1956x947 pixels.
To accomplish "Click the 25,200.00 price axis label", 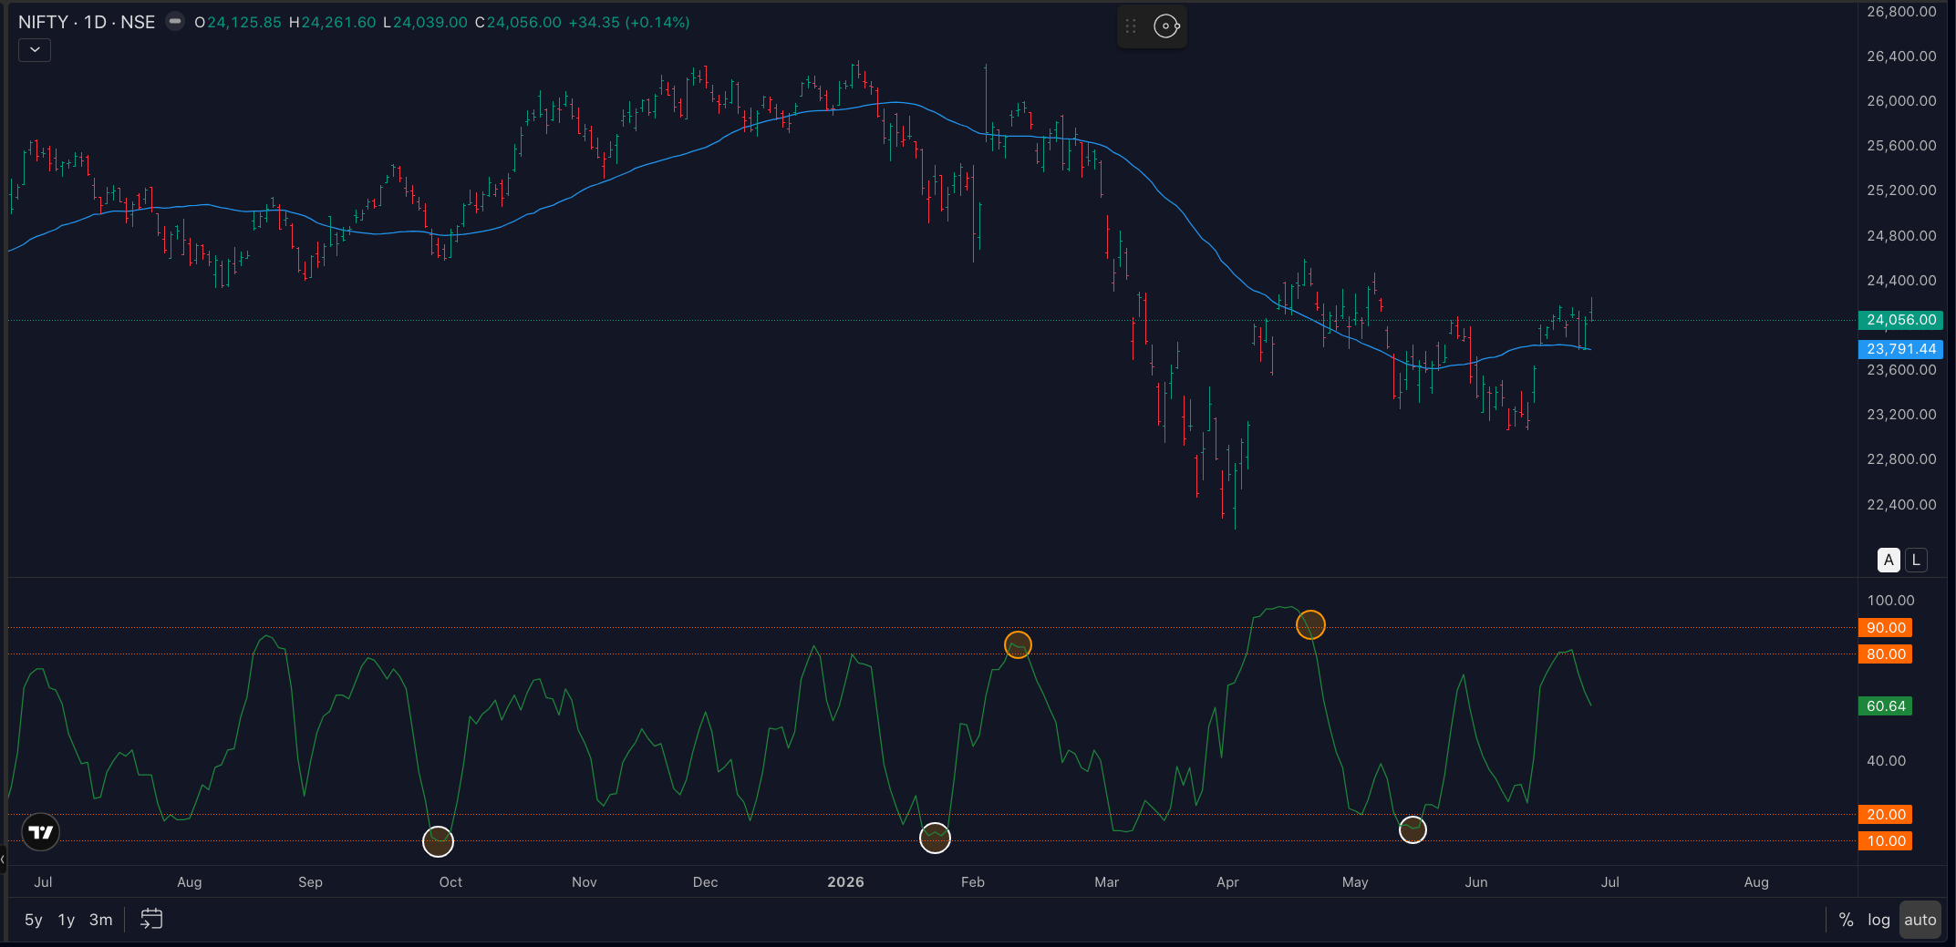I will pos(1901,190).
